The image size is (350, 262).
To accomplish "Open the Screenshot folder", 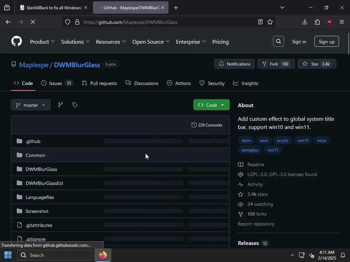I will point(37,211).
